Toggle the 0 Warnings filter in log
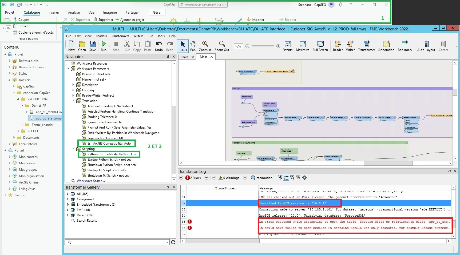 229,178
